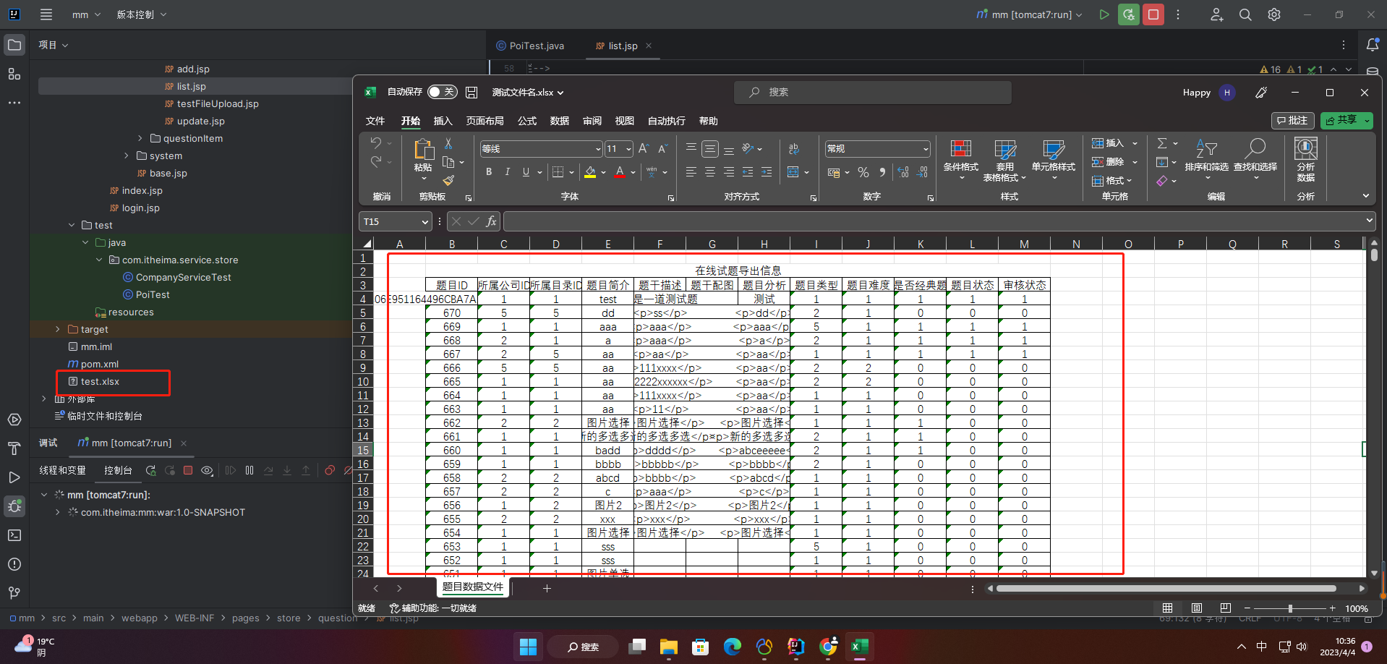Apply Percent style to the cell
This screenshot has height=664, width=1387.
pos(863,172)
